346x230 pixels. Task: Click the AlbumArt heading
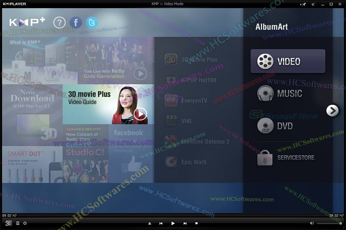tap(272, 27)
